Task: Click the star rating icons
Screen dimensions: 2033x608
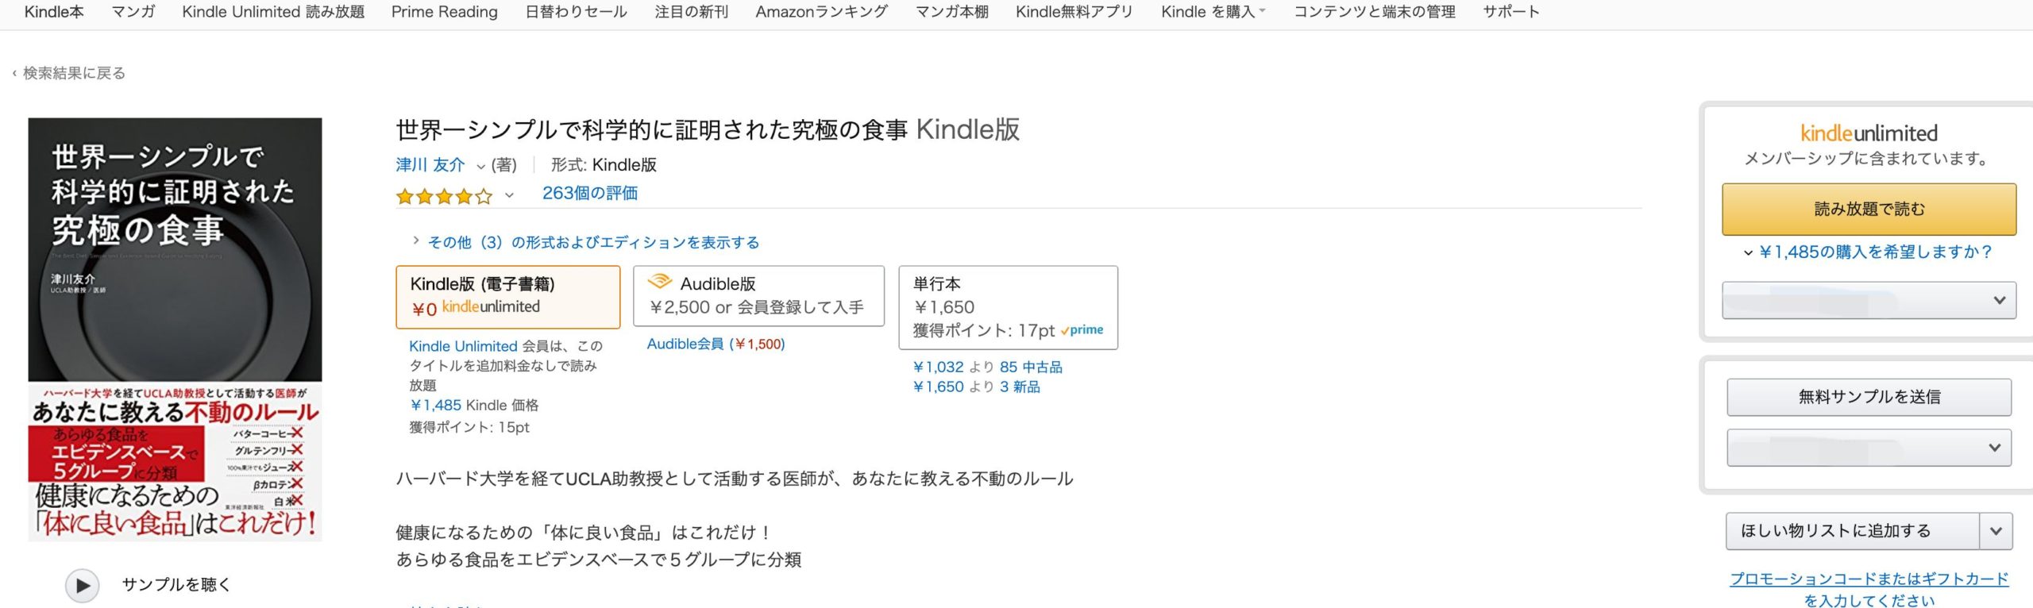Action: (444, 195)
